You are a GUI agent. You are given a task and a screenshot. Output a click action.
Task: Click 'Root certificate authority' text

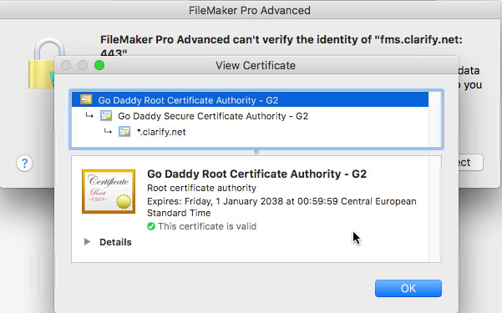(x=201, y=188)
